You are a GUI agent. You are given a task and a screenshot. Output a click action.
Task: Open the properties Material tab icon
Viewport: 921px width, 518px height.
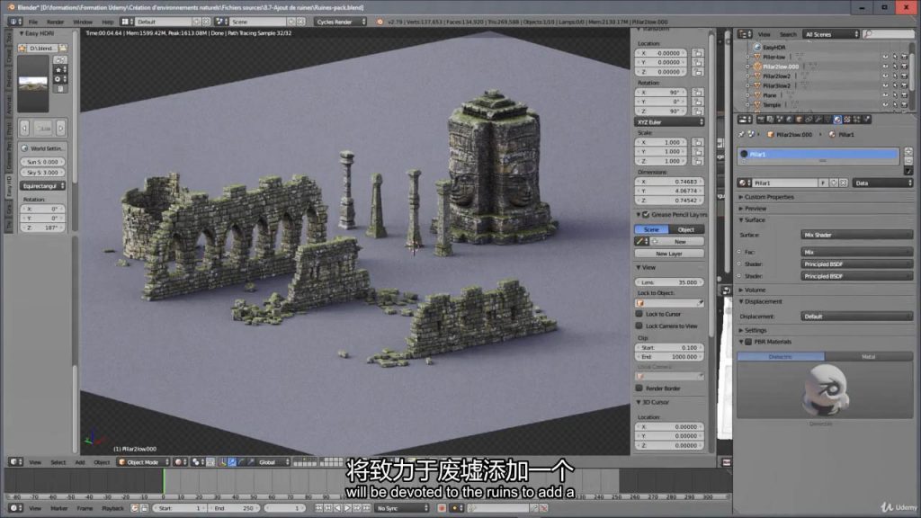[x=837, y=120]
